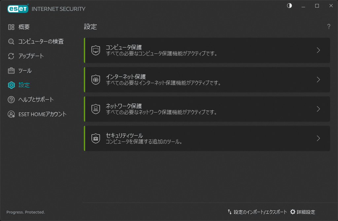Click the ESET HOME account user icon
Screen dimensions: 338x221
11,114
